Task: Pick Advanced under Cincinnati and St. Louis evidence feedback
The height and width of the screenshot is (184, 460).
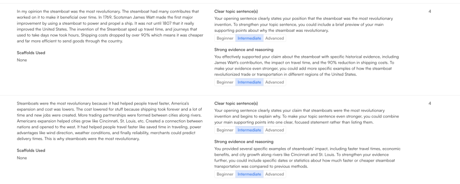Action: (274, 174)
